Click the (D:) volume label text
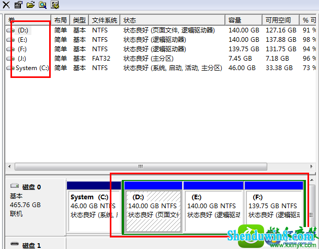Viewport: 319px width, 249px height. pos(23,30)
